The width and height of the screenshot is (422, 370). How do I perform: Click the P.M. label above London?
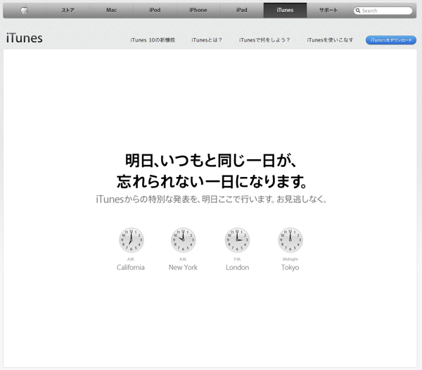[238, 259]
